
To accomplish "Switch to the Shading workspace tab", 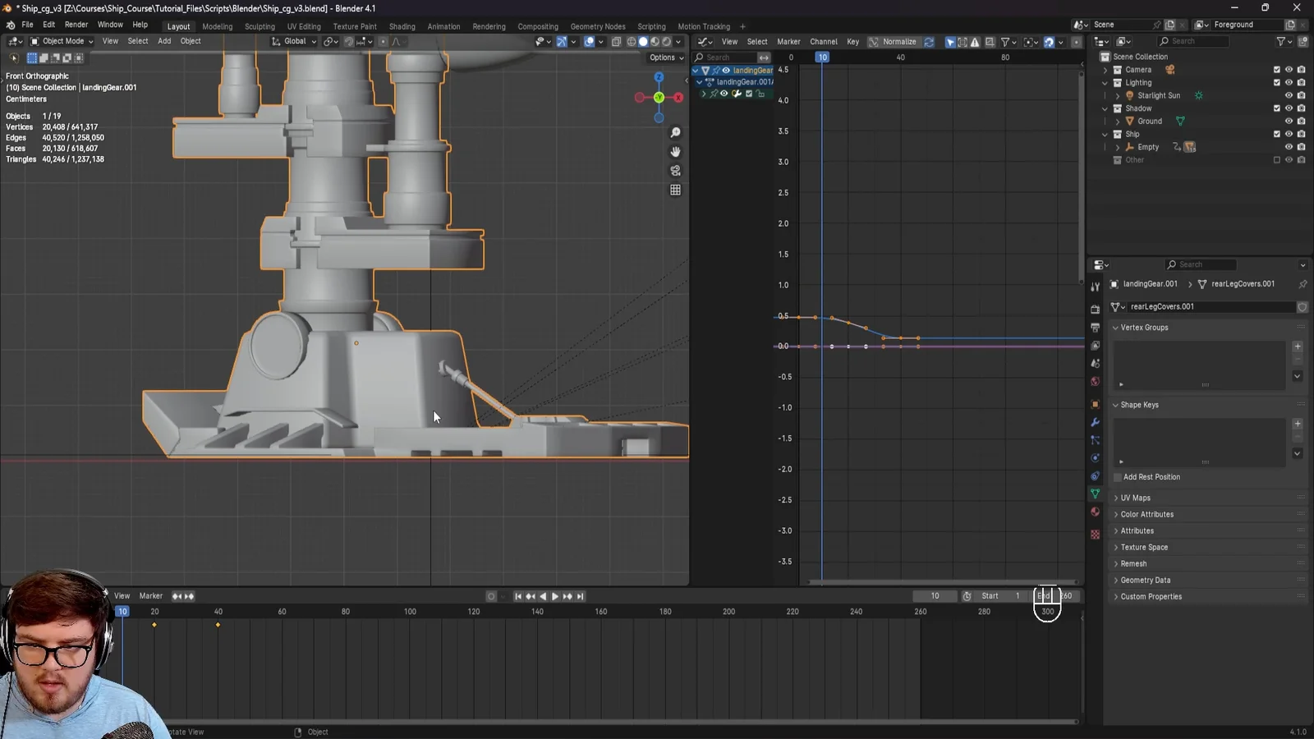I will point(402,25).
